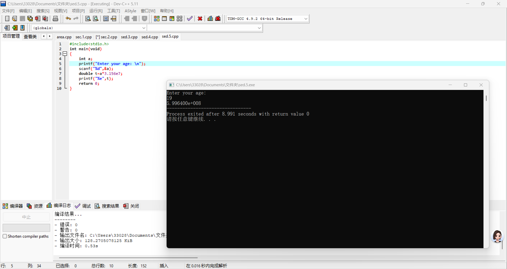Image resolution: width=507 pixels, height=269 pixels.
Task: Compile the program using toolbar icon
Action: pos(157,18)
